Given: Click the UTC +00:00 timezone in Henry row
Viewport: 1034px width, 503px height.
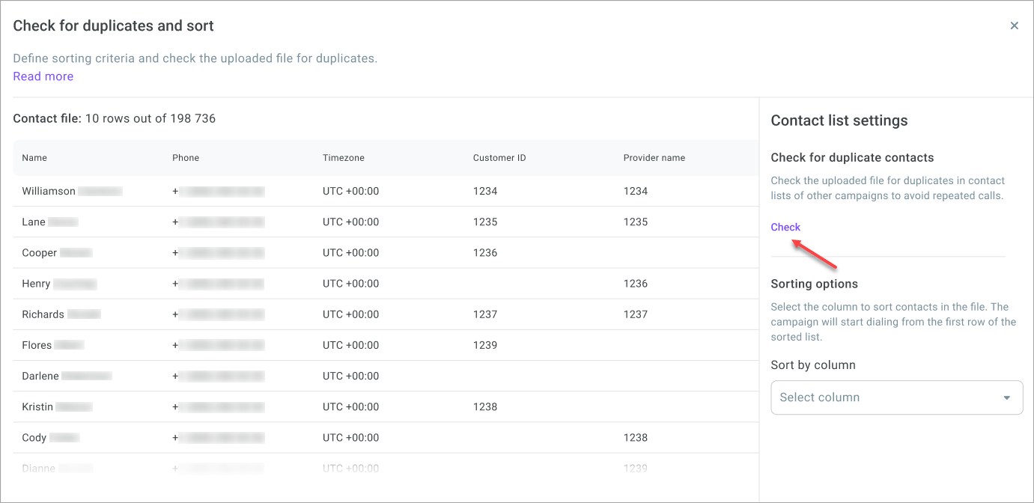Looking at the screenshot, I should (x=351, y=284).
